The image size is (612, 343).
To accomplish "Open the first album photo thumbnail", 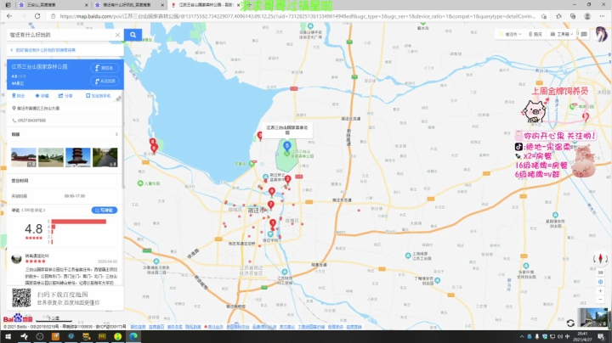I will 24,157.
